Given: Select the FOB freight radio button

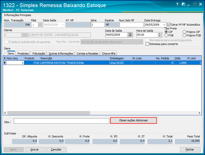Looking at the screenshot, I should point(166,35).
